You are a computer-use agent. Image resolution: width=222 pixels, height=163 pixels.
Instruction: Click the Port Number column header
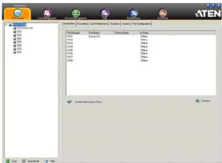73,33
